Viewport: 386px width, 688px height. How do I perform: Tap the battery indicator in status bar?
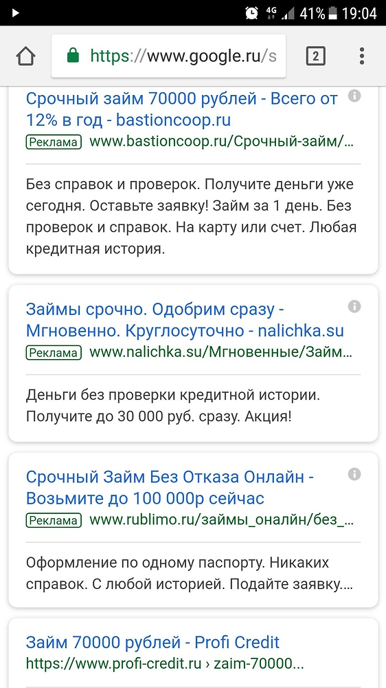point(333,13)
